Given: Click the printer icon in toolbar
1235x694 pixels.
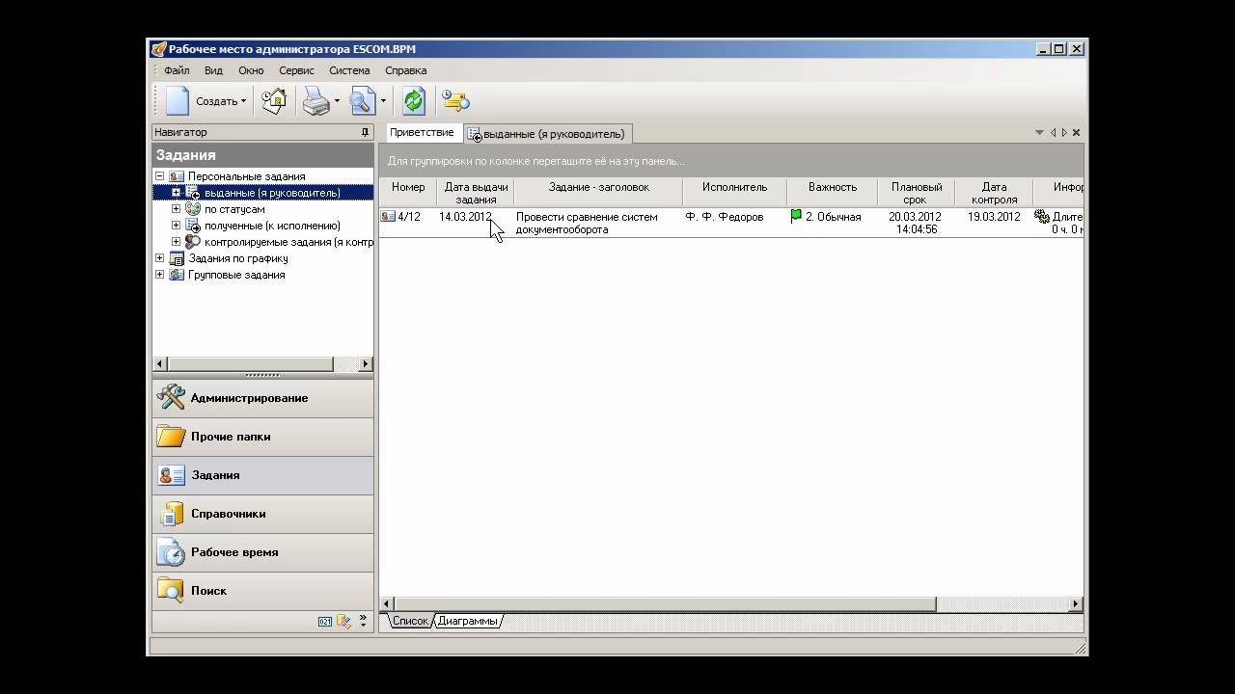Looking at the screenshot, I should (316, 100).
